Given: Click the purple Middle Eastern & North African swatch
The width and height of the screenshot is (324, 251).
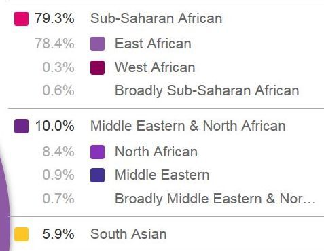Looking at the screenshot, I should coord(21,126).
